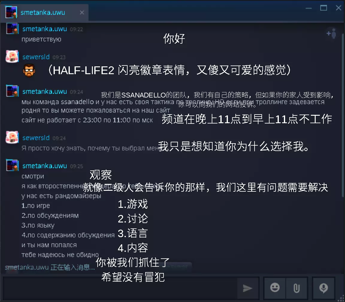Click smetanka.uwu avatar at 09:22 message
Viewport: 345px width, 302px height.
point(12,29)
